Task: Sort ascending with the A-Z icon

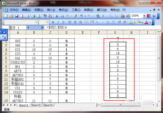Action: click(x=111, y=16)
